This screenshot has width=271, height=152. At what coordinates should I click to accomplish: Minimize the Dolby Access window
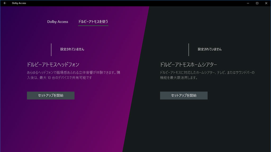[x=248, y=3]
